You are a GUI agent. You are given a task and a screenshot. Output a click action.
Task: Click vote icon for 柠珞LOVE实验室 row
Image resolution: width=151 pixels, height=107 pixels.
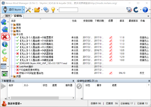pos(111,73)
